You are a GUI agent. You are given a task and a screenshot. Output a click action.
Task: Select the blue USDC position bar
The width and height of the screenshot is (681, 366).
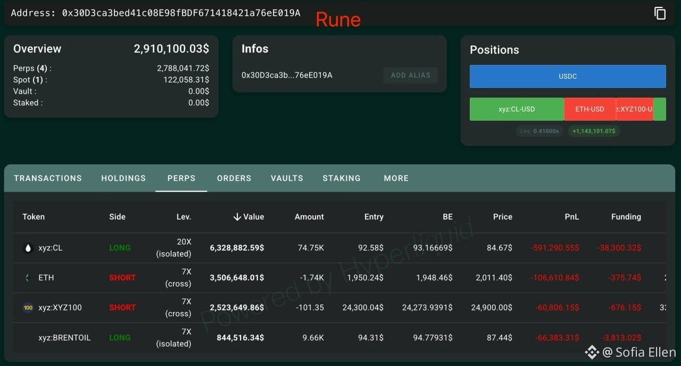pos(568,76)
